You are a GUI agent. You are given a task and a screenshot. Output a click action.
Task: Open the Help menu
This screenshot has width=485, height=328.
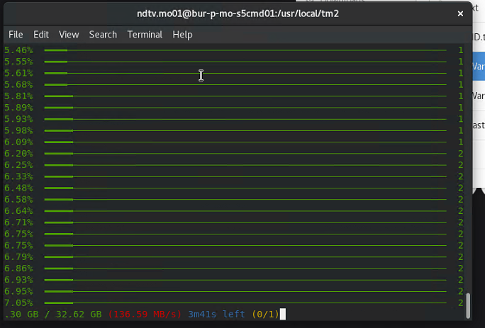[182, 34]
